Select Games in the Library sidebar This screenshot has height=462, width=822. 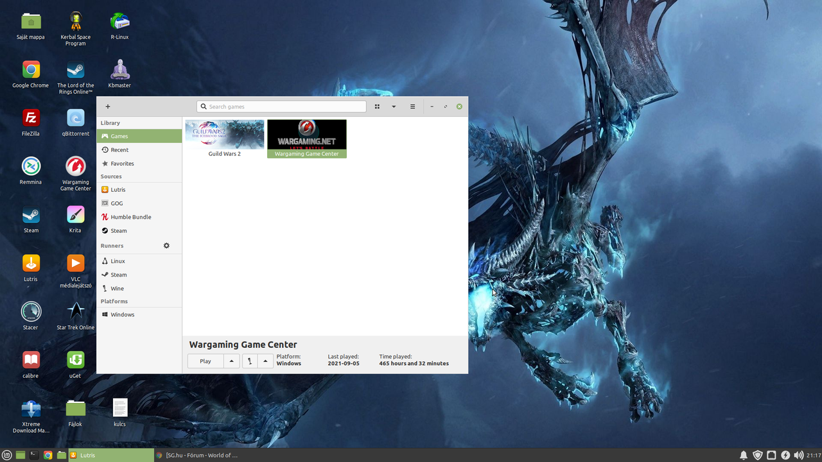click(x=139, y=136)
